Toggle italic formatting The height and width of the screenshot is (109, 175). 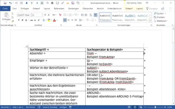pyautogui.click(x=23, y=20)
